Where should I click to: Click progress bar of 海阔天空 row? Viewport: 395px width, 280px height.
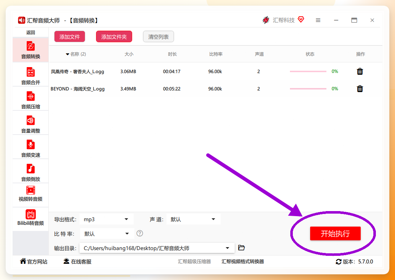(x=308, y=89)
